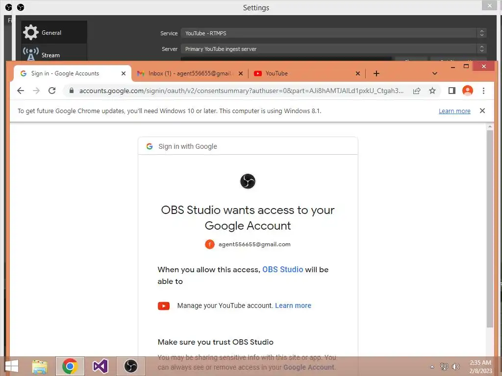Click the Make sure you trust OBS Studio heading

coord(216,342)
